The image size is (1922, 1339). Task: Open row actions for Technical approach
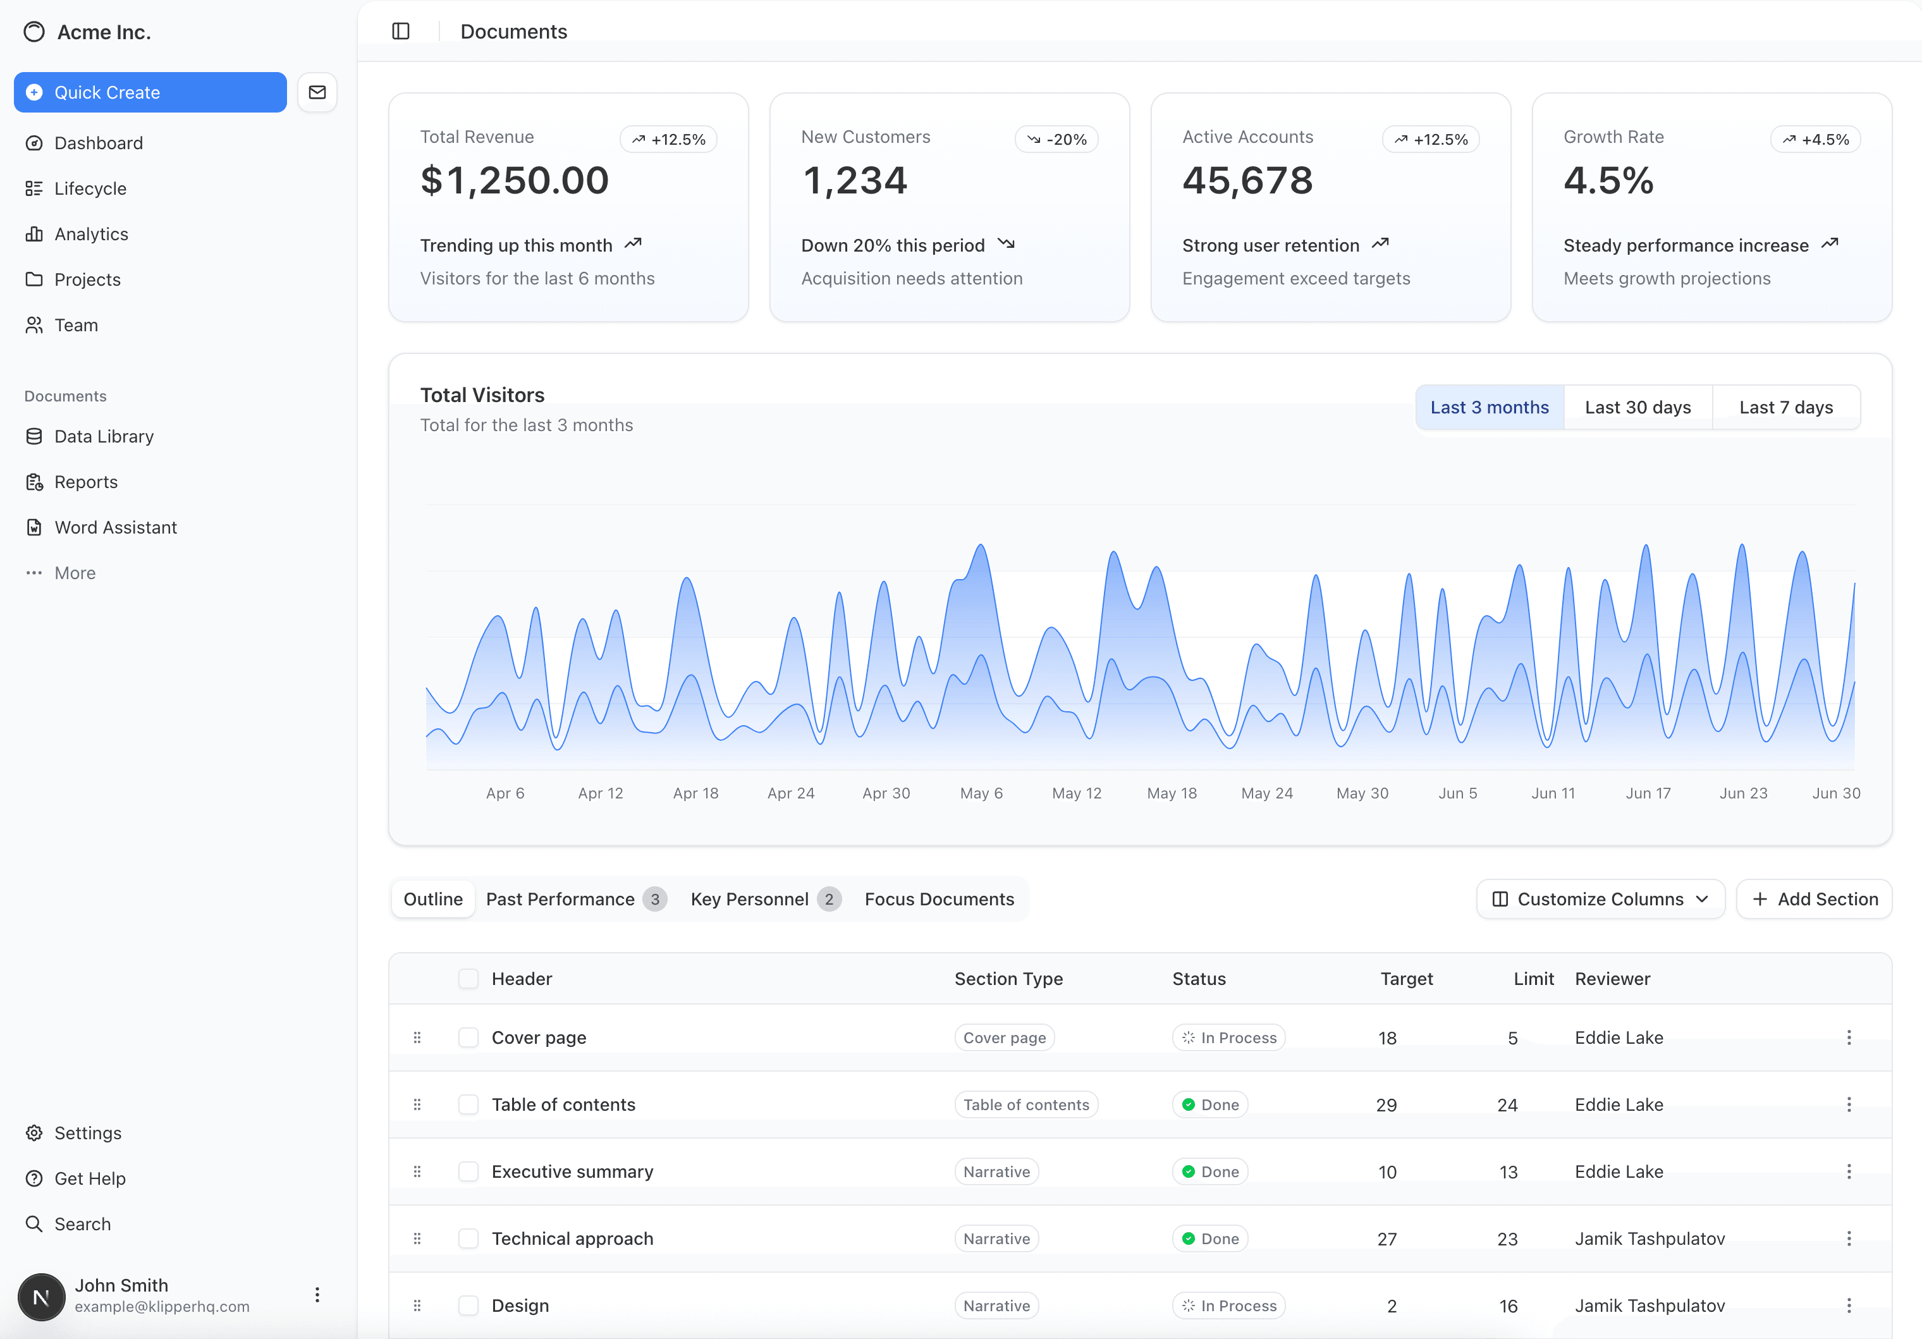[x=1848, y=1238]
